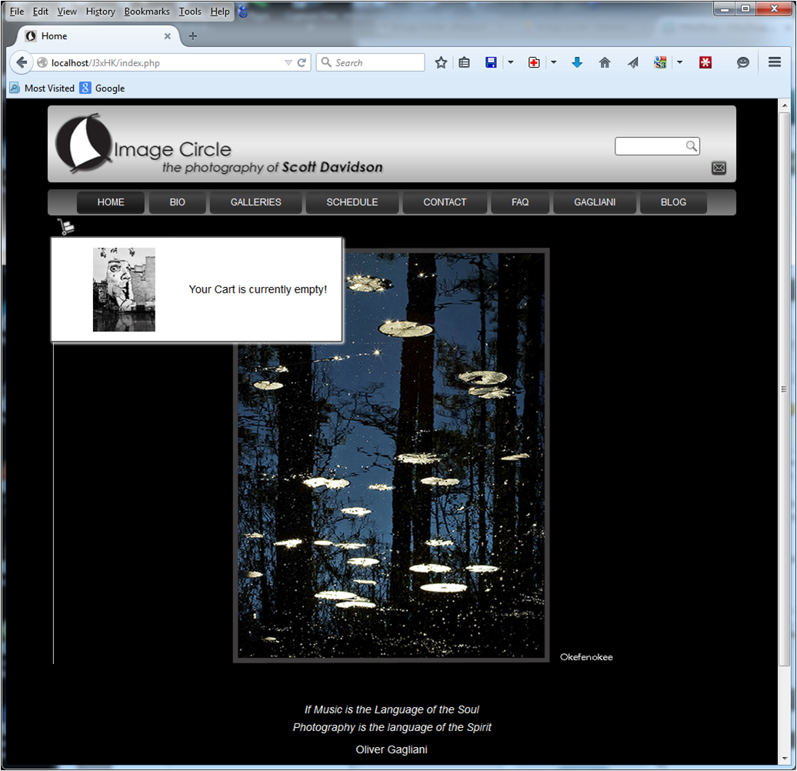Open the Edit menu
Viewport: 797px width, 771px height.
point(41,12)
